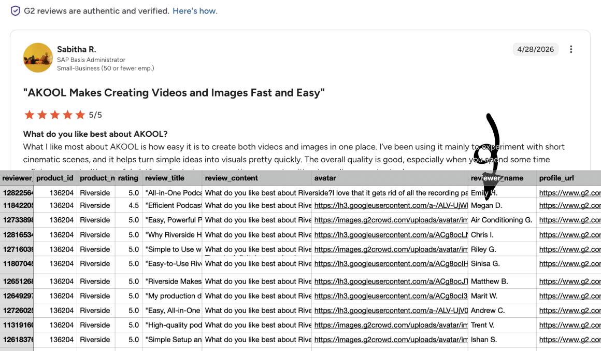Select the "All-in-One Podca" review title cell
Viewport: 601px width, 351px height.
(172, 193)
